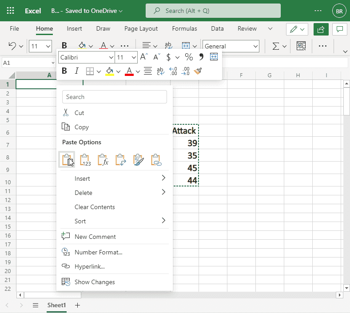The width and height of the screenshot is (350, 313).
Task: Toggle Bold in the floating mini toolbar
Action: click(x=64, y=71)
